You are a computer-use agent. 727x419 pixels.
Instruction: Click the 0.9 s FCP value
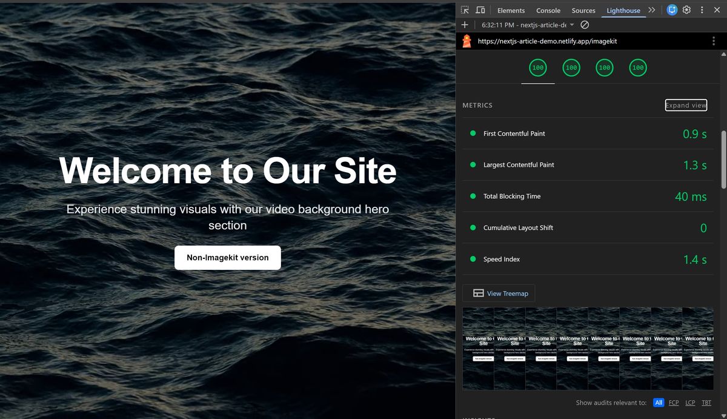[694, 134]
